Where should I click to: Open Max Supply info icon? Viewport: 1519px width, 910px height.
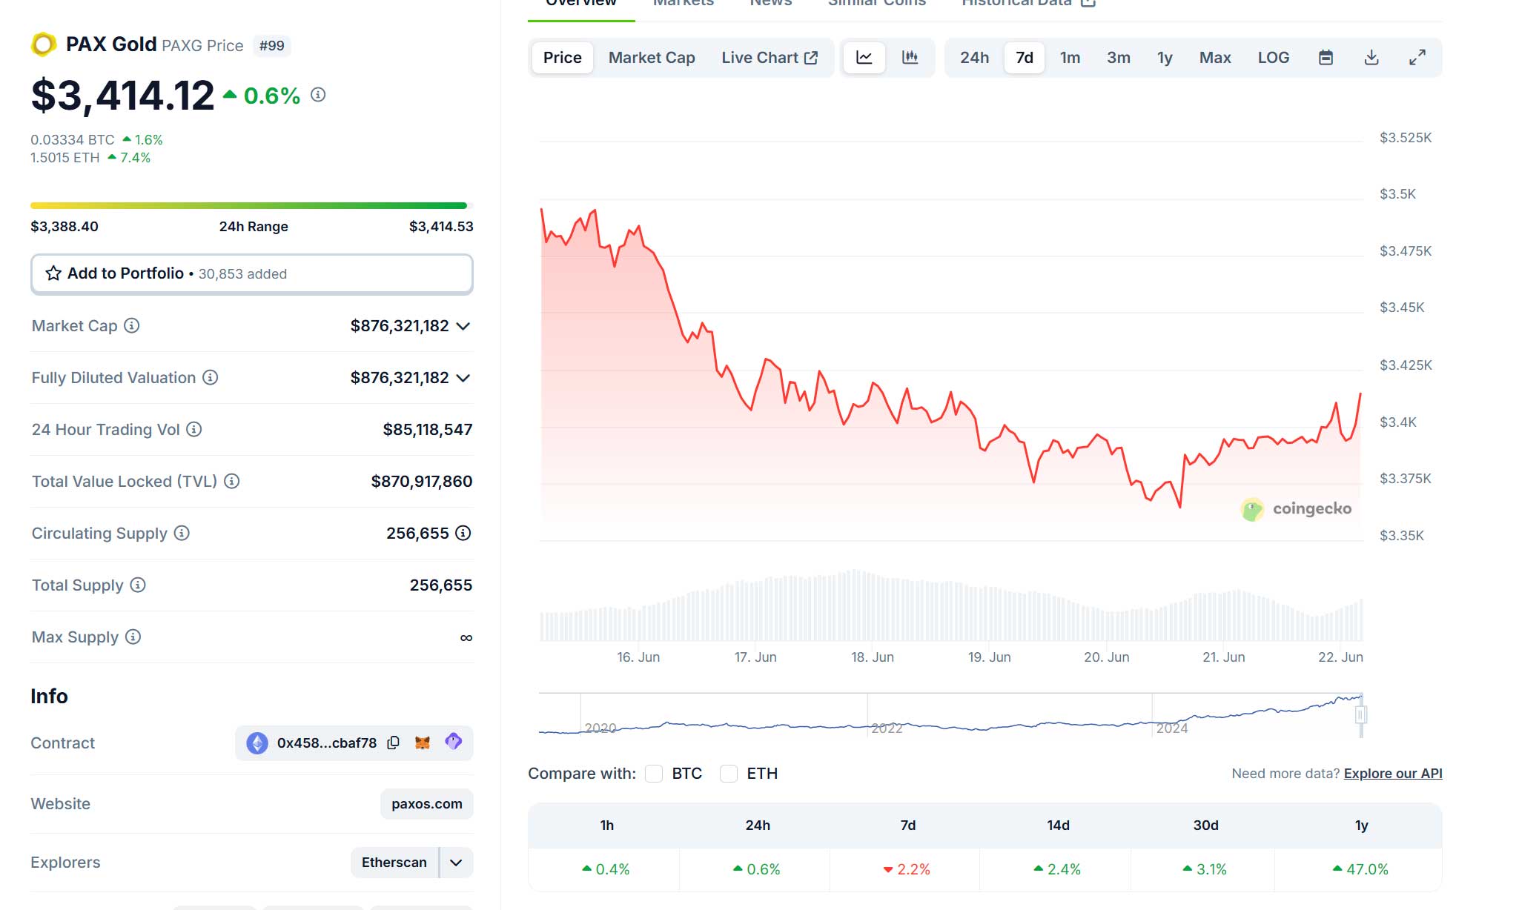(x=133, y=637)
